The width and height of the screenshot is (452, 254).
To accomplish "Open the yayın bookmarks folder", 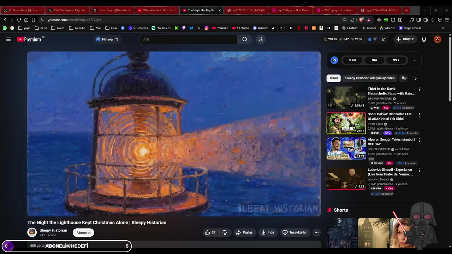I will (x=25, y=28).
